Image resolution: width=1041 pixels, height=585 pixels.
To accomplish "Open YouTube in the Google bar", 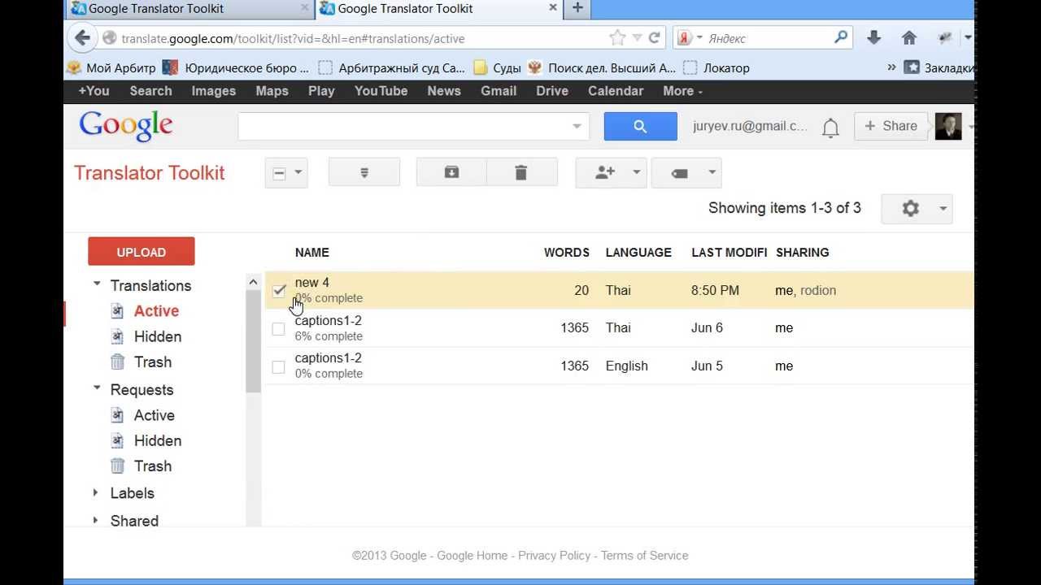I will pyautogui.click(x=381, y=91).
